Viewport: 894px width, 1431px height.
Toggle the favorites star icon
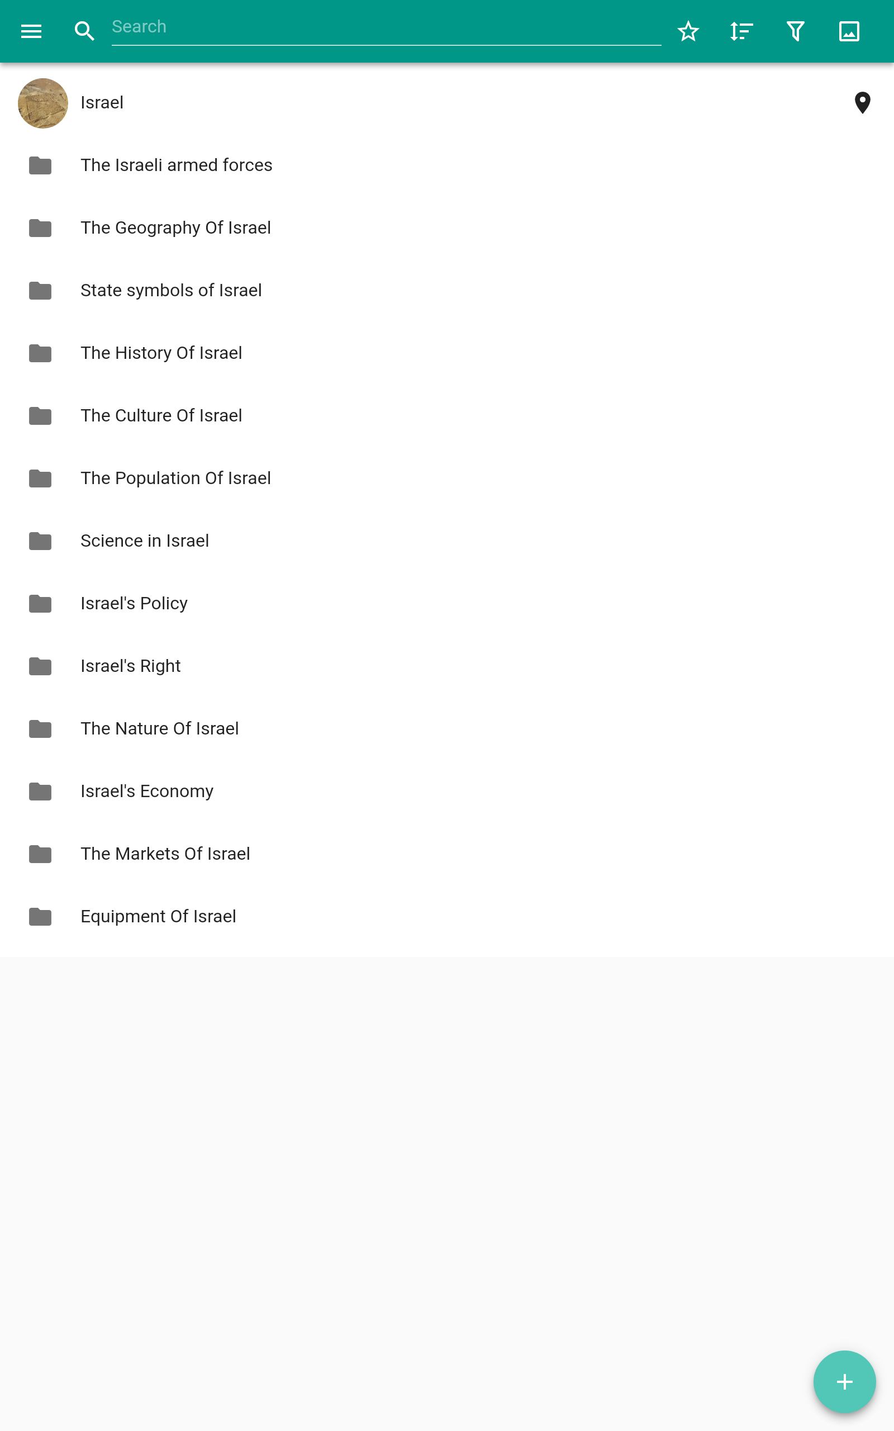(688, 31)
